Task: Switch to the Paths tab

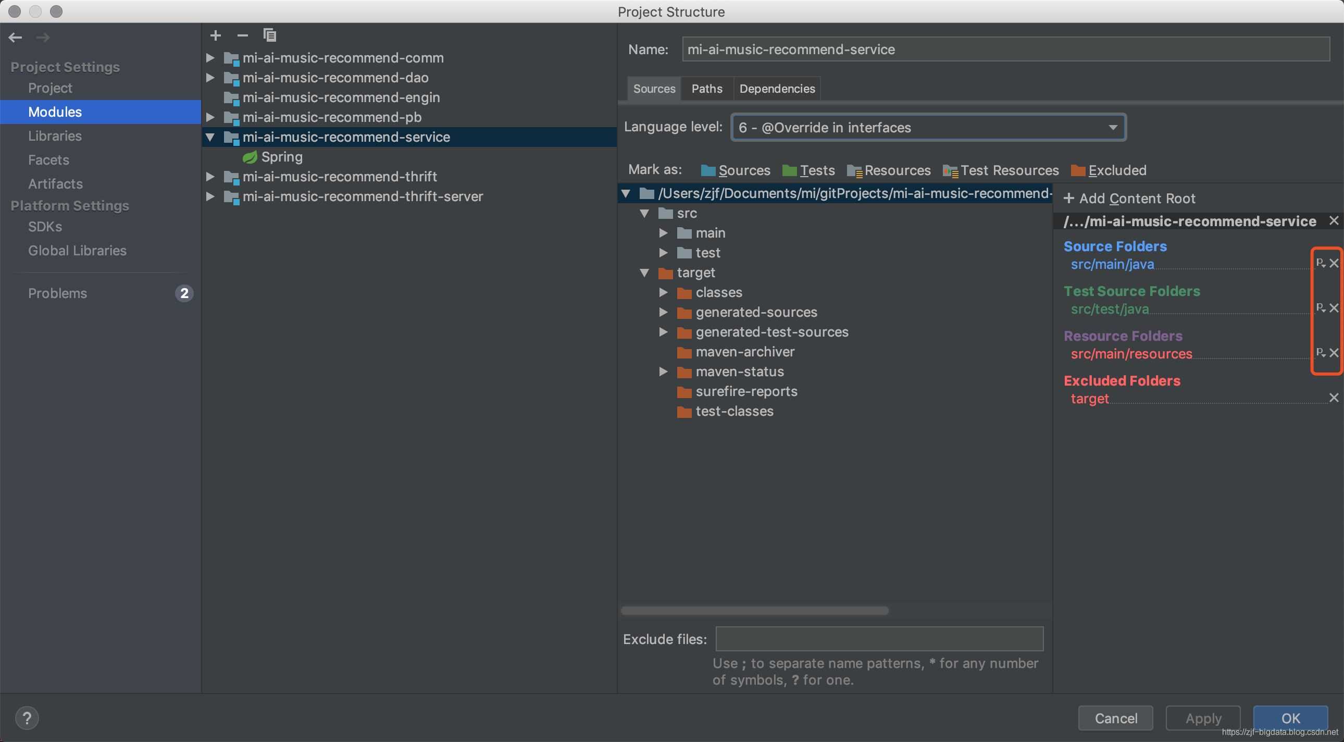Action: pyautogui.click(x=707, y=89)
